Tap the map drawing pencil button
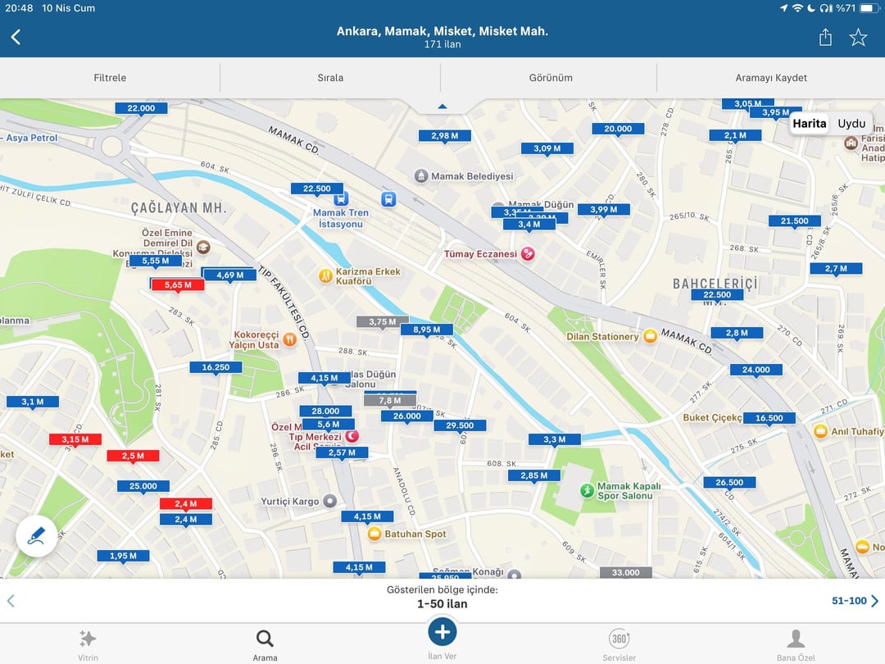 pos(37,536)
